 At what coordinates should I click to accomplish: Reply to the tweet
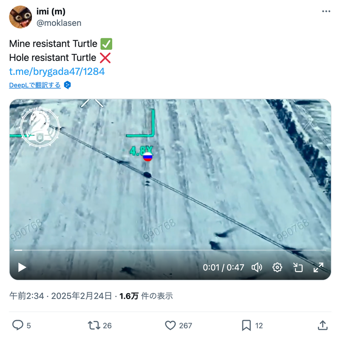point(17,326)
